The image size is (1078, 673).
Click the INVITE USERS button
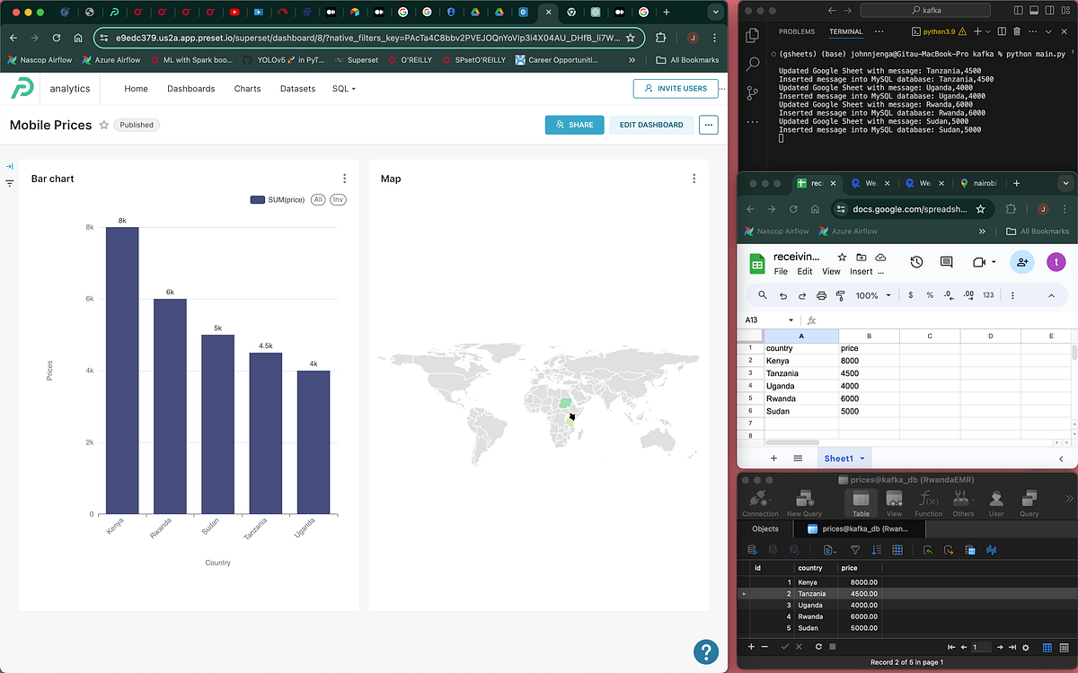coord(676,89)
